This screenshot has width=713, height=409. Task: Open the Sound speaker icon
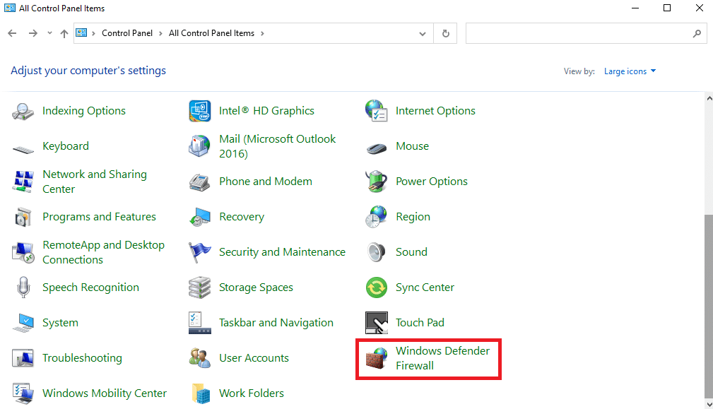(x=376, y=252)
